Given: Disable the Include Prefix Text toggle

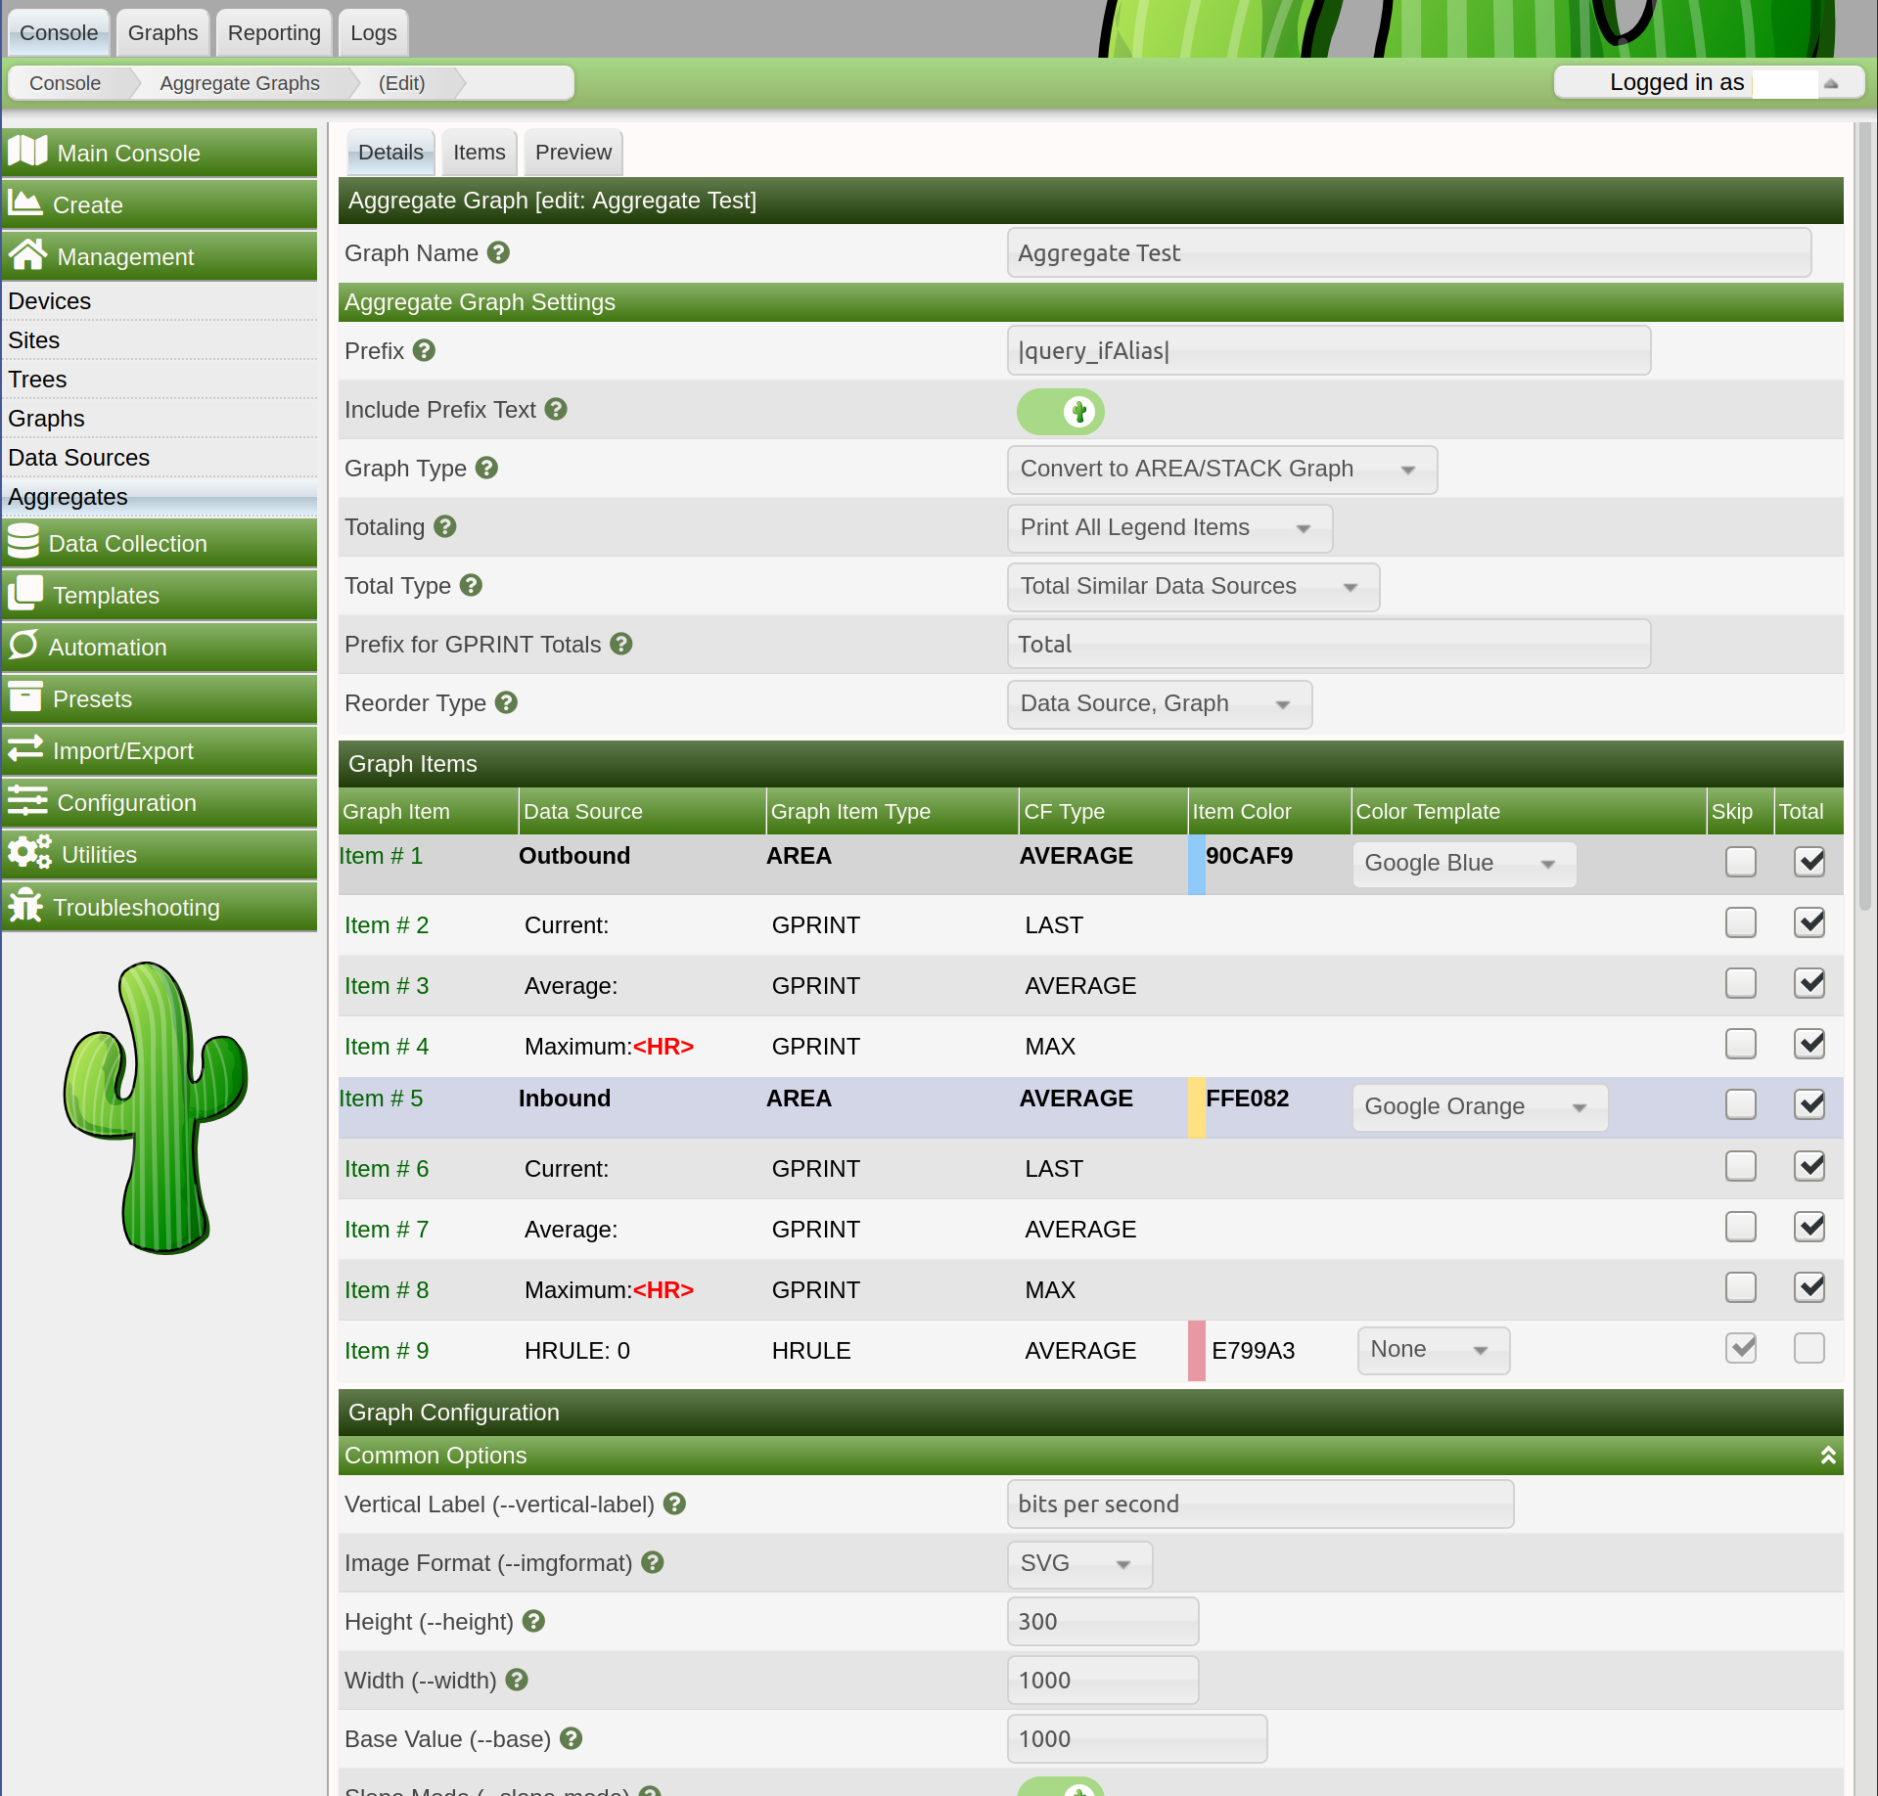Looking at the screenshot, I should [1061, 411].
